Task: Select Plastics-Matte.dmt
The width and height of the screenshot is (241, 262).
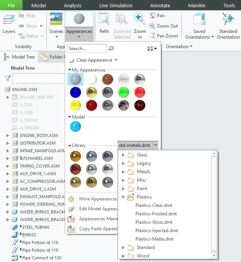Action: [155, 239]
